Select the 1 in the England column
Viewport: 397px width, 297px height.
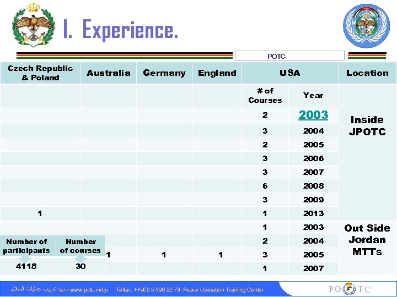[221, 255]
